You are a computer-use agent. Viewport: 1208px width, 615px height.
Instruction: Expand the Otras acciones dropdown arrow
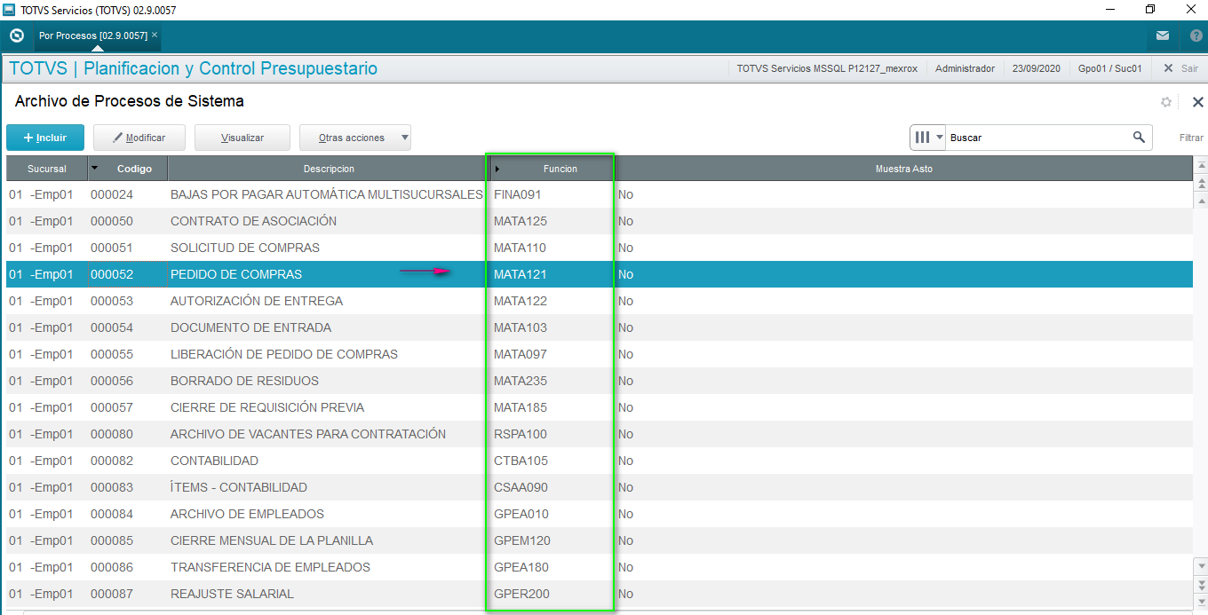pyautogui.click(x=404, y=138)
